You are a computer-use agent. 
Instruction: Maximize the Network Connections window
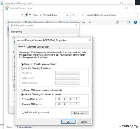tap(127, 8)
